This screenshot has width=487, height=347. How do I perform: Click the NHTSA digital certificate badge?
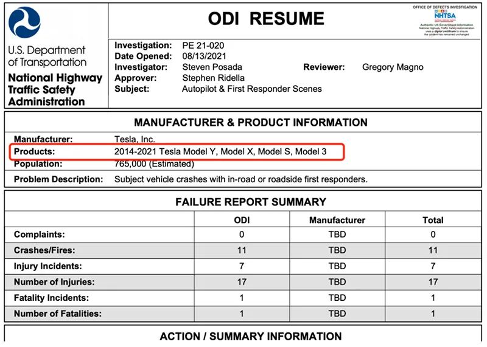445,21
